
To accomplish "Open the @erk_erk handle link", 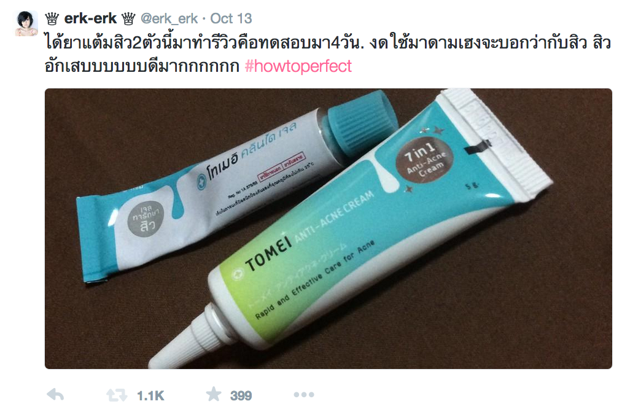I will point(169,18).
